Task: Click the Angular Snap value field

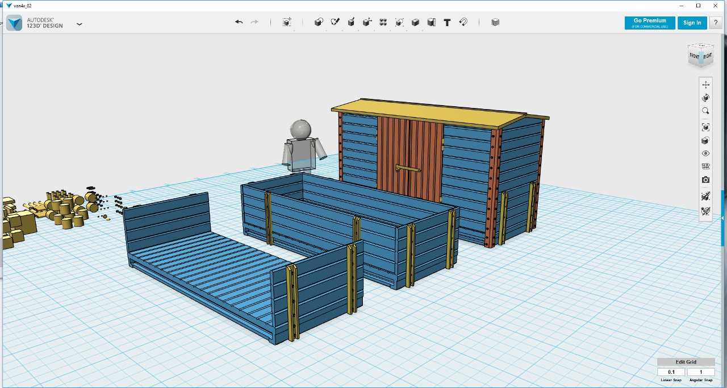Action: click(701, 372)
